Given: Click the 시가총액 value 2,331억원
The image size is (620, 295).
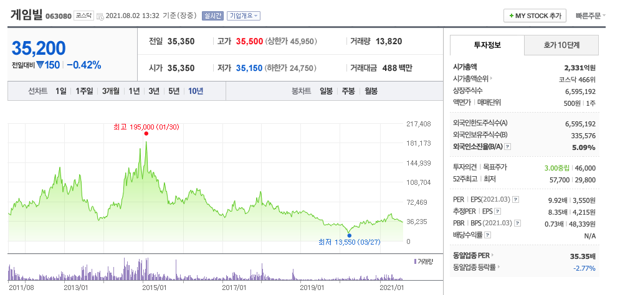Looking at the screenshot, I should (581, 68).
